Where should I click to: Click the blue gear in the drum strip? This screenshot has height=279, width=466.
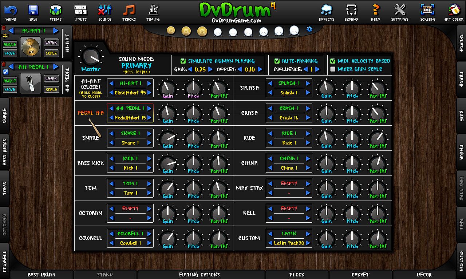309,29
